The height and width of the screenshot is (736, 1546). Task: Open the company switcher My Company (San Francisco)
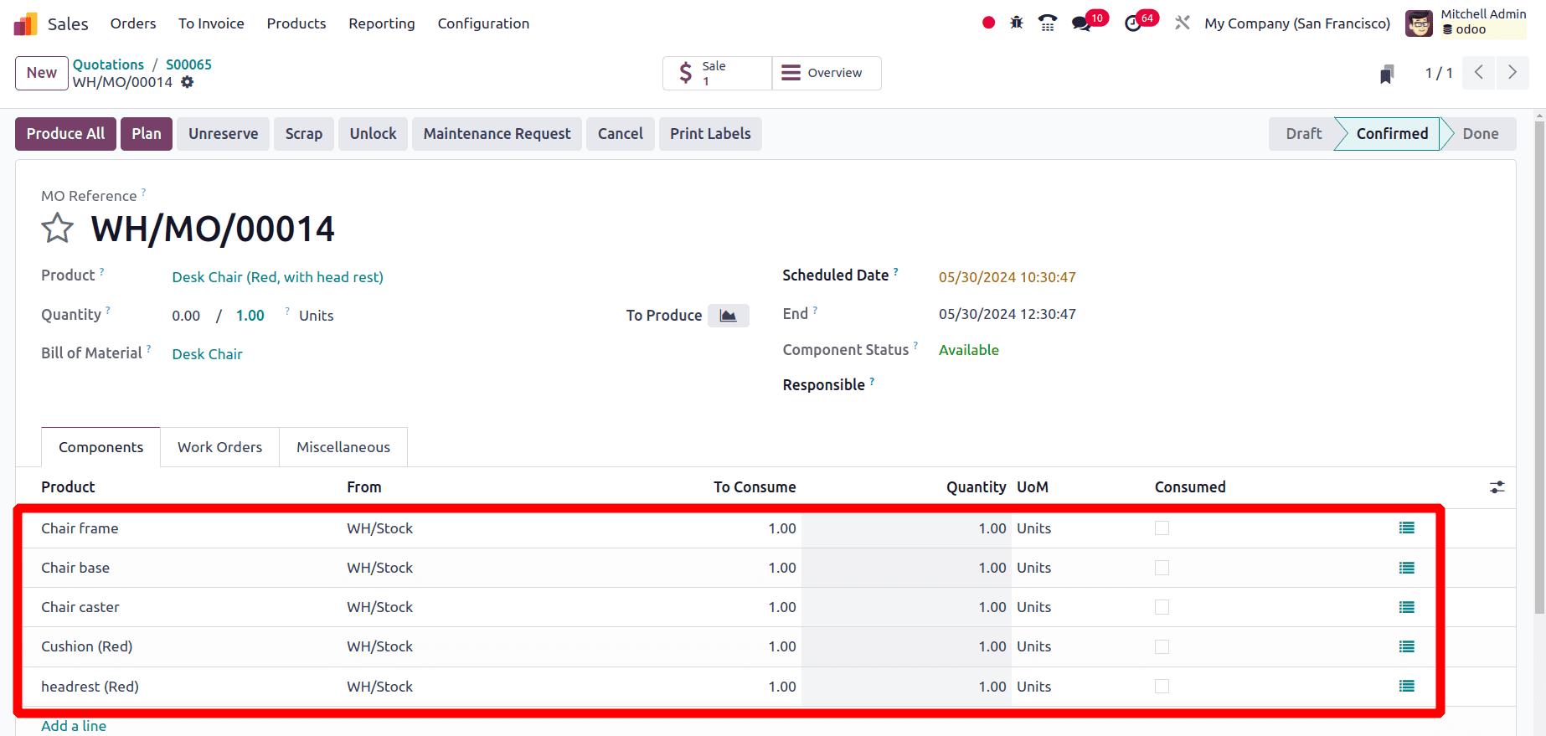pyautogui.click(x=1297, y=23)
